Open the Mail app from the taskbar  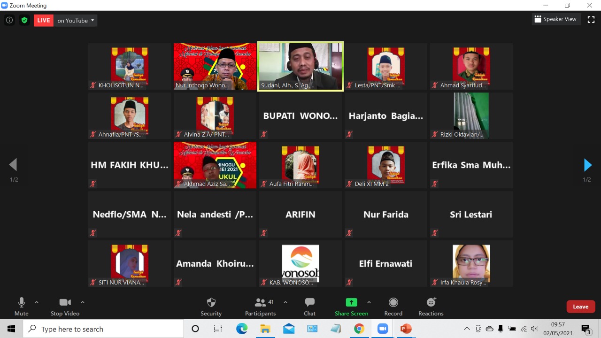click(x=289, y=329)
